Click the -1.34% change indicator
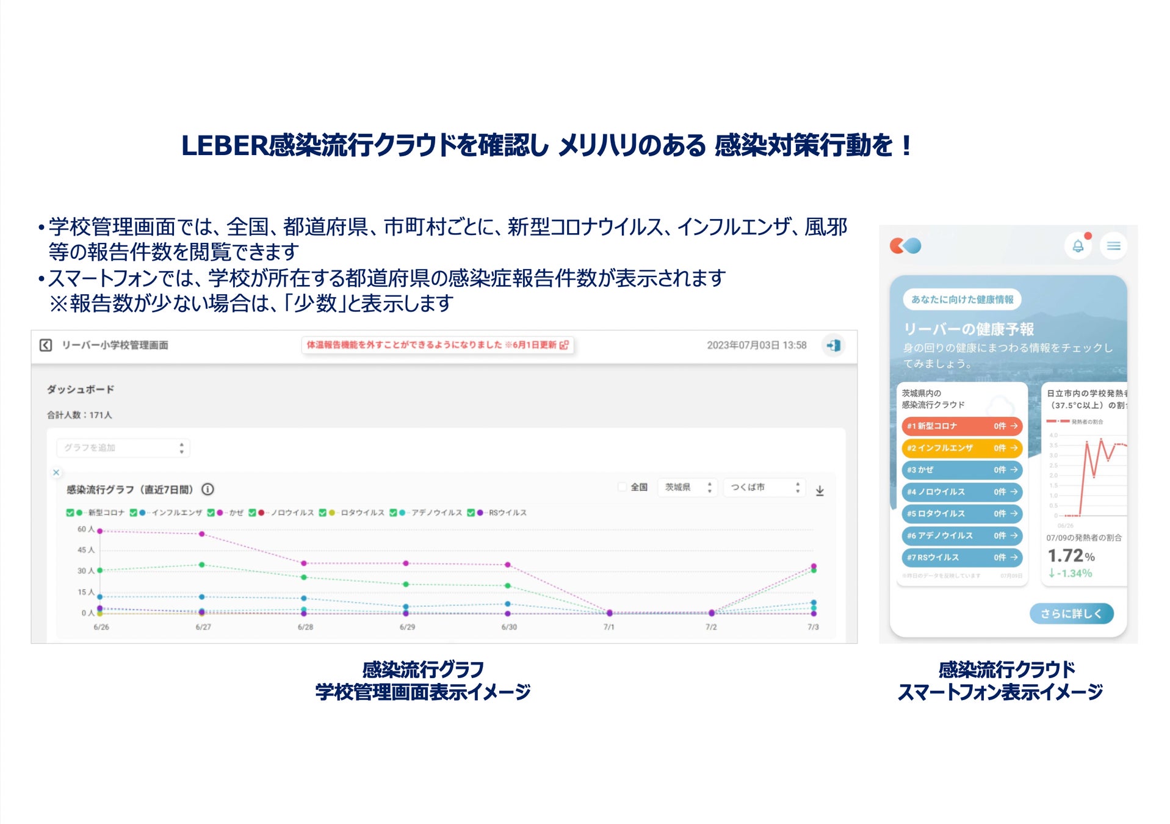Image resolution: width=1170 pixels, height=824 pixels. click(1070, 574)
